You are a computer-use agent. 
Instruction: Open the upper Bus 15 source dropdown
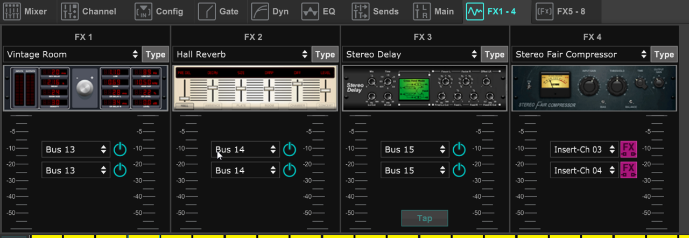pos(415,149)
